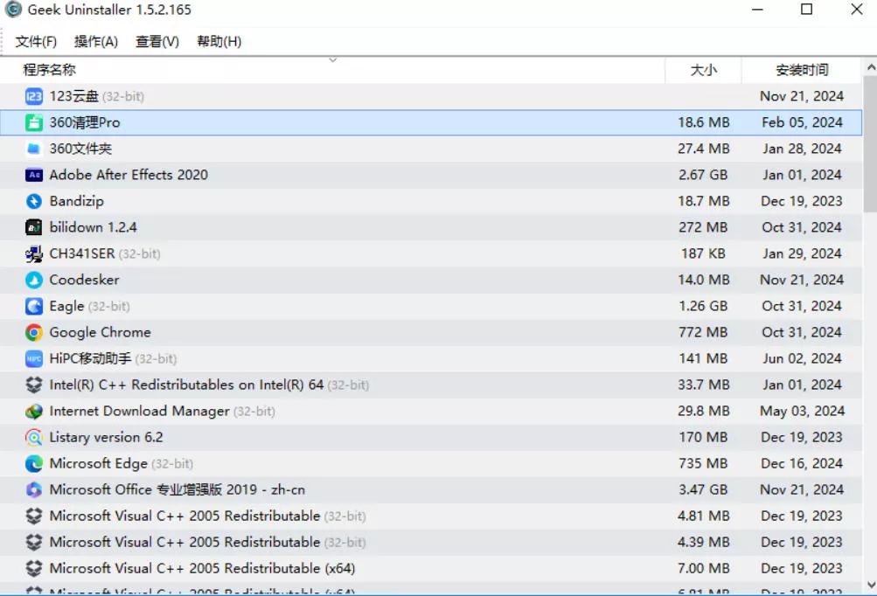
Task: Maximize the Geek Uninstaller window
Action: click(x=806, y=10)
